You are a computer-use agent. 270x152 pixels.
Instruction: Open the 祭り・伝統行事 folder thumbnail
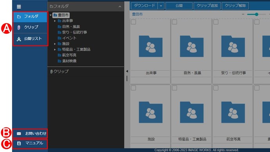[233, 46]
